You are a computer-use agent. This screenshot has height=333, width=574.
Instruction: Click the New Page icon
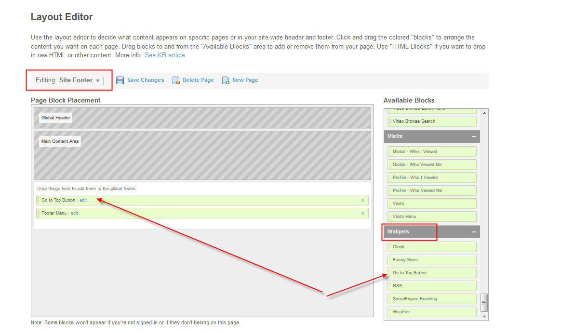coord(226,80)
